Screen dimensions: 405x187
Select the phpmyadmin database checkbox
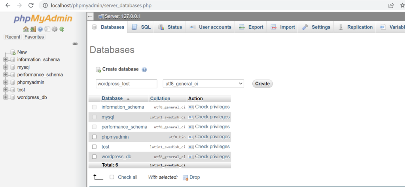tap(94, 137)
